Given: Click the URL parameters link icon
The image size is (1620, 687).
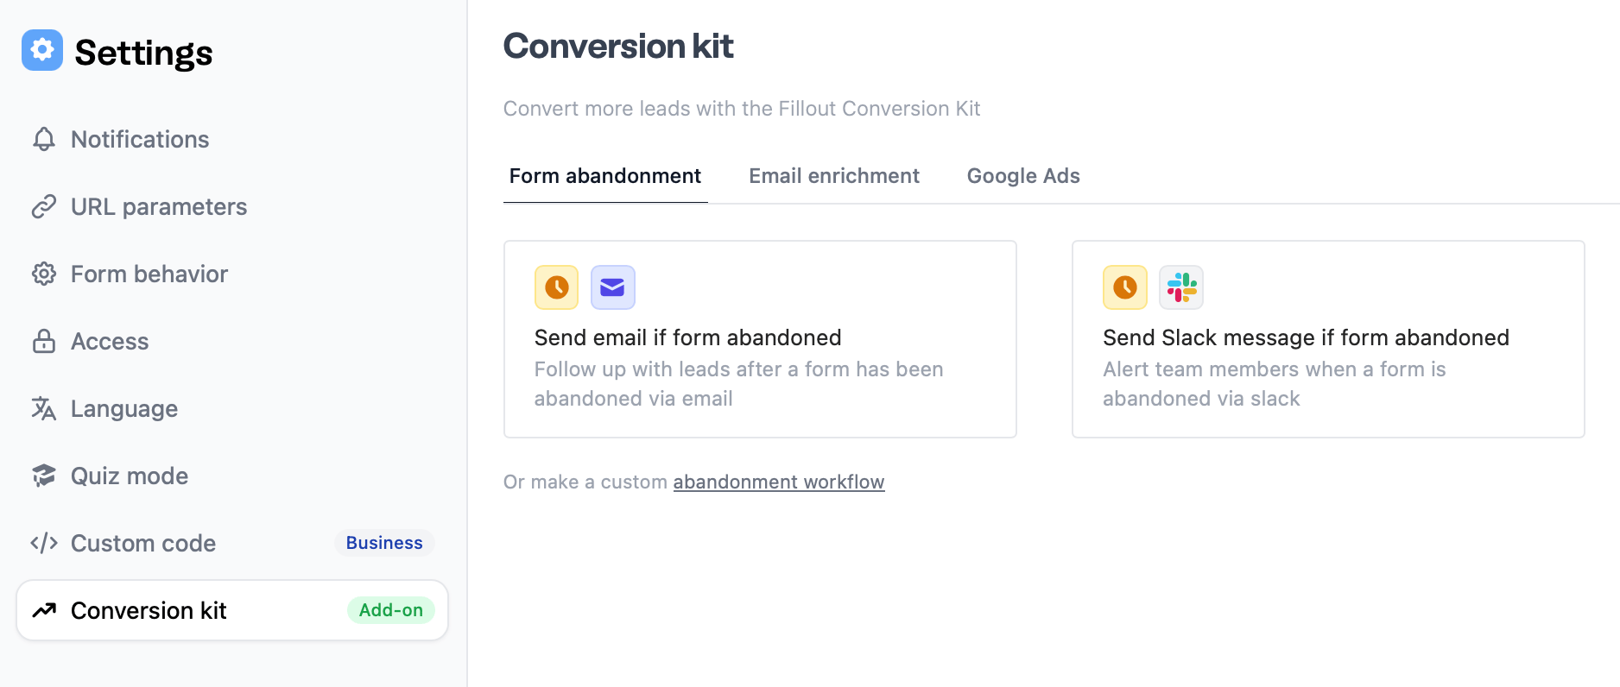Looking at the screenshot, I should click(x=44, y=206).
